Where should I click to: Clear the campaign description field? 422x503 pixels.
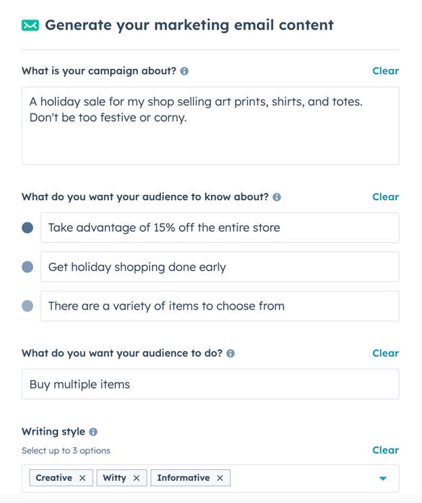point(385,71)
